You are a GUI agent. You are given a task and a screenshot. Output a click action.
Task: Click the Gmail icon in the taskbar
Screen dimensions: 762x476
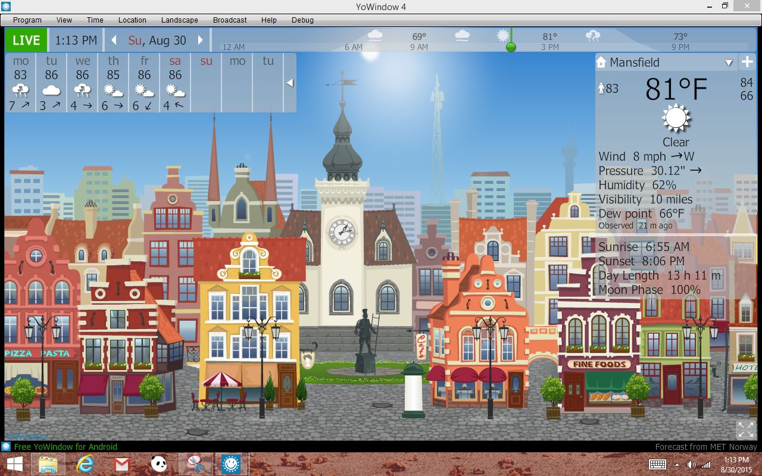click(121, 464)
